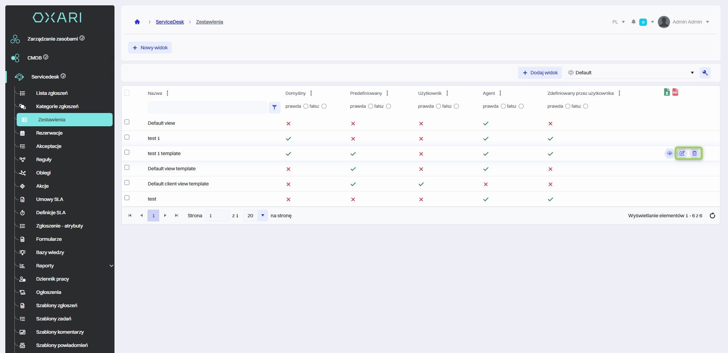Expand the items per page dropdown
728x353 pixels.
pos(263,216)
